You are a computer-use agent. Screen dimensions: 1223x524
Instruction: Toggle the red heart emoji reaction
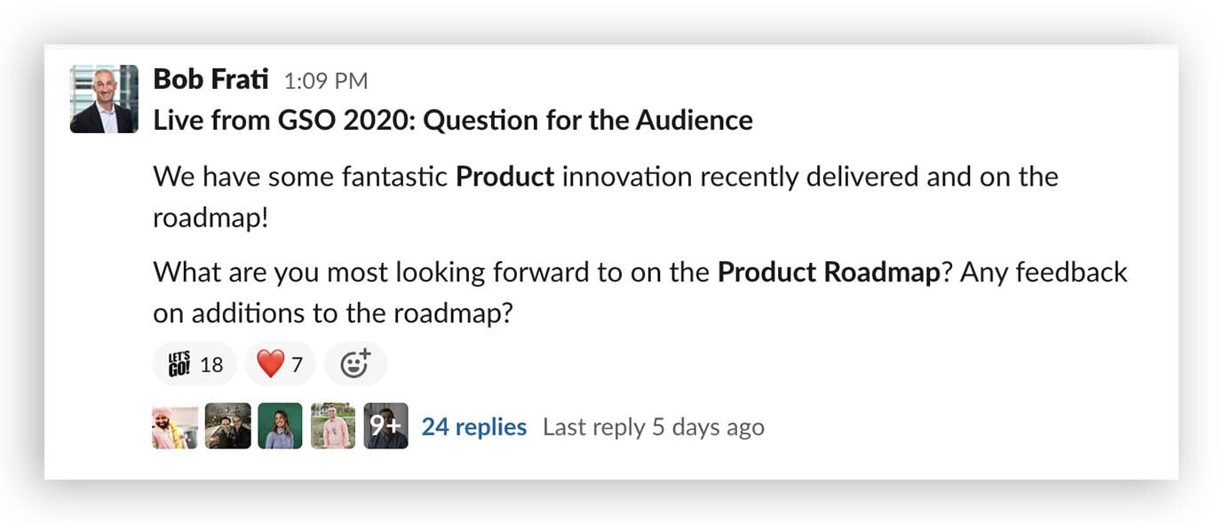[280, 364]
